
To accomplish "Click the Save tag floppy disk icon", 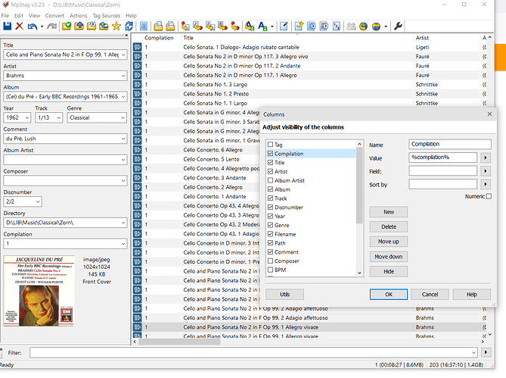I will [x=7, y=27].
